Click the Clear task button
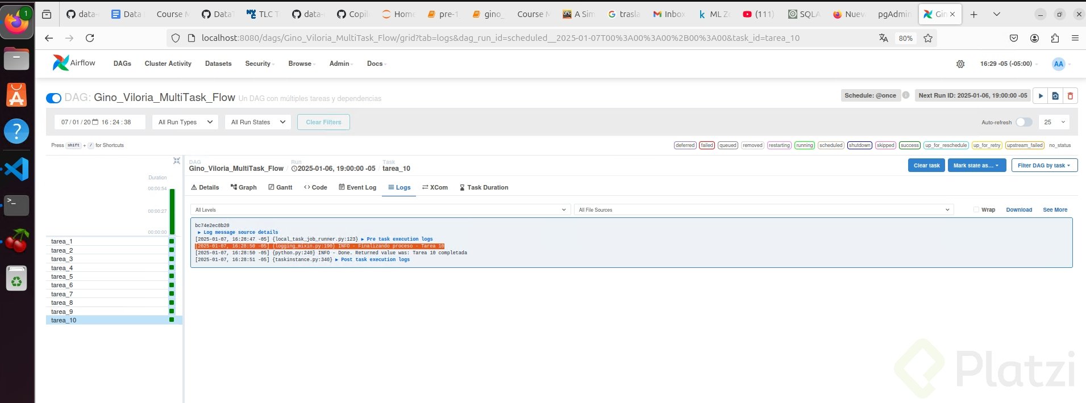Image resolution: width=1086 pixels, height=403 pixels. coord(927,165)
